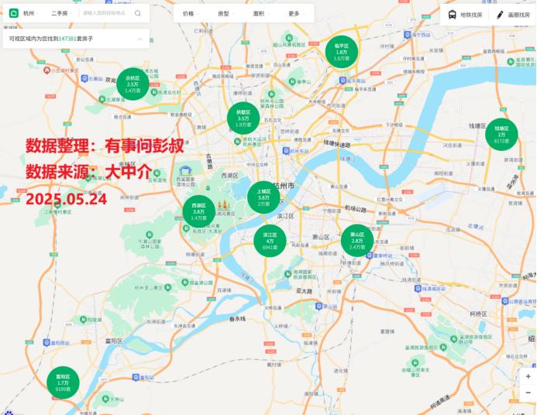Collapse the results count panel chevron
The height and width of the screenshot is (415, 537).
139,37
